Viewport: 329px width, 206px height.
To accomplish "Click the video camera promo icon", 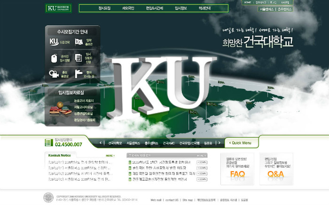I will [54, 74].
